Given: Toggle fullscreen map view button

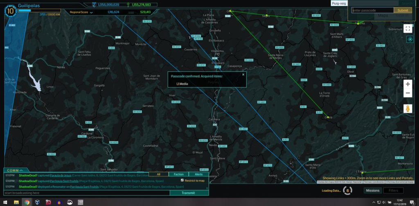Looking at the screenshot, I should (408, 29).
